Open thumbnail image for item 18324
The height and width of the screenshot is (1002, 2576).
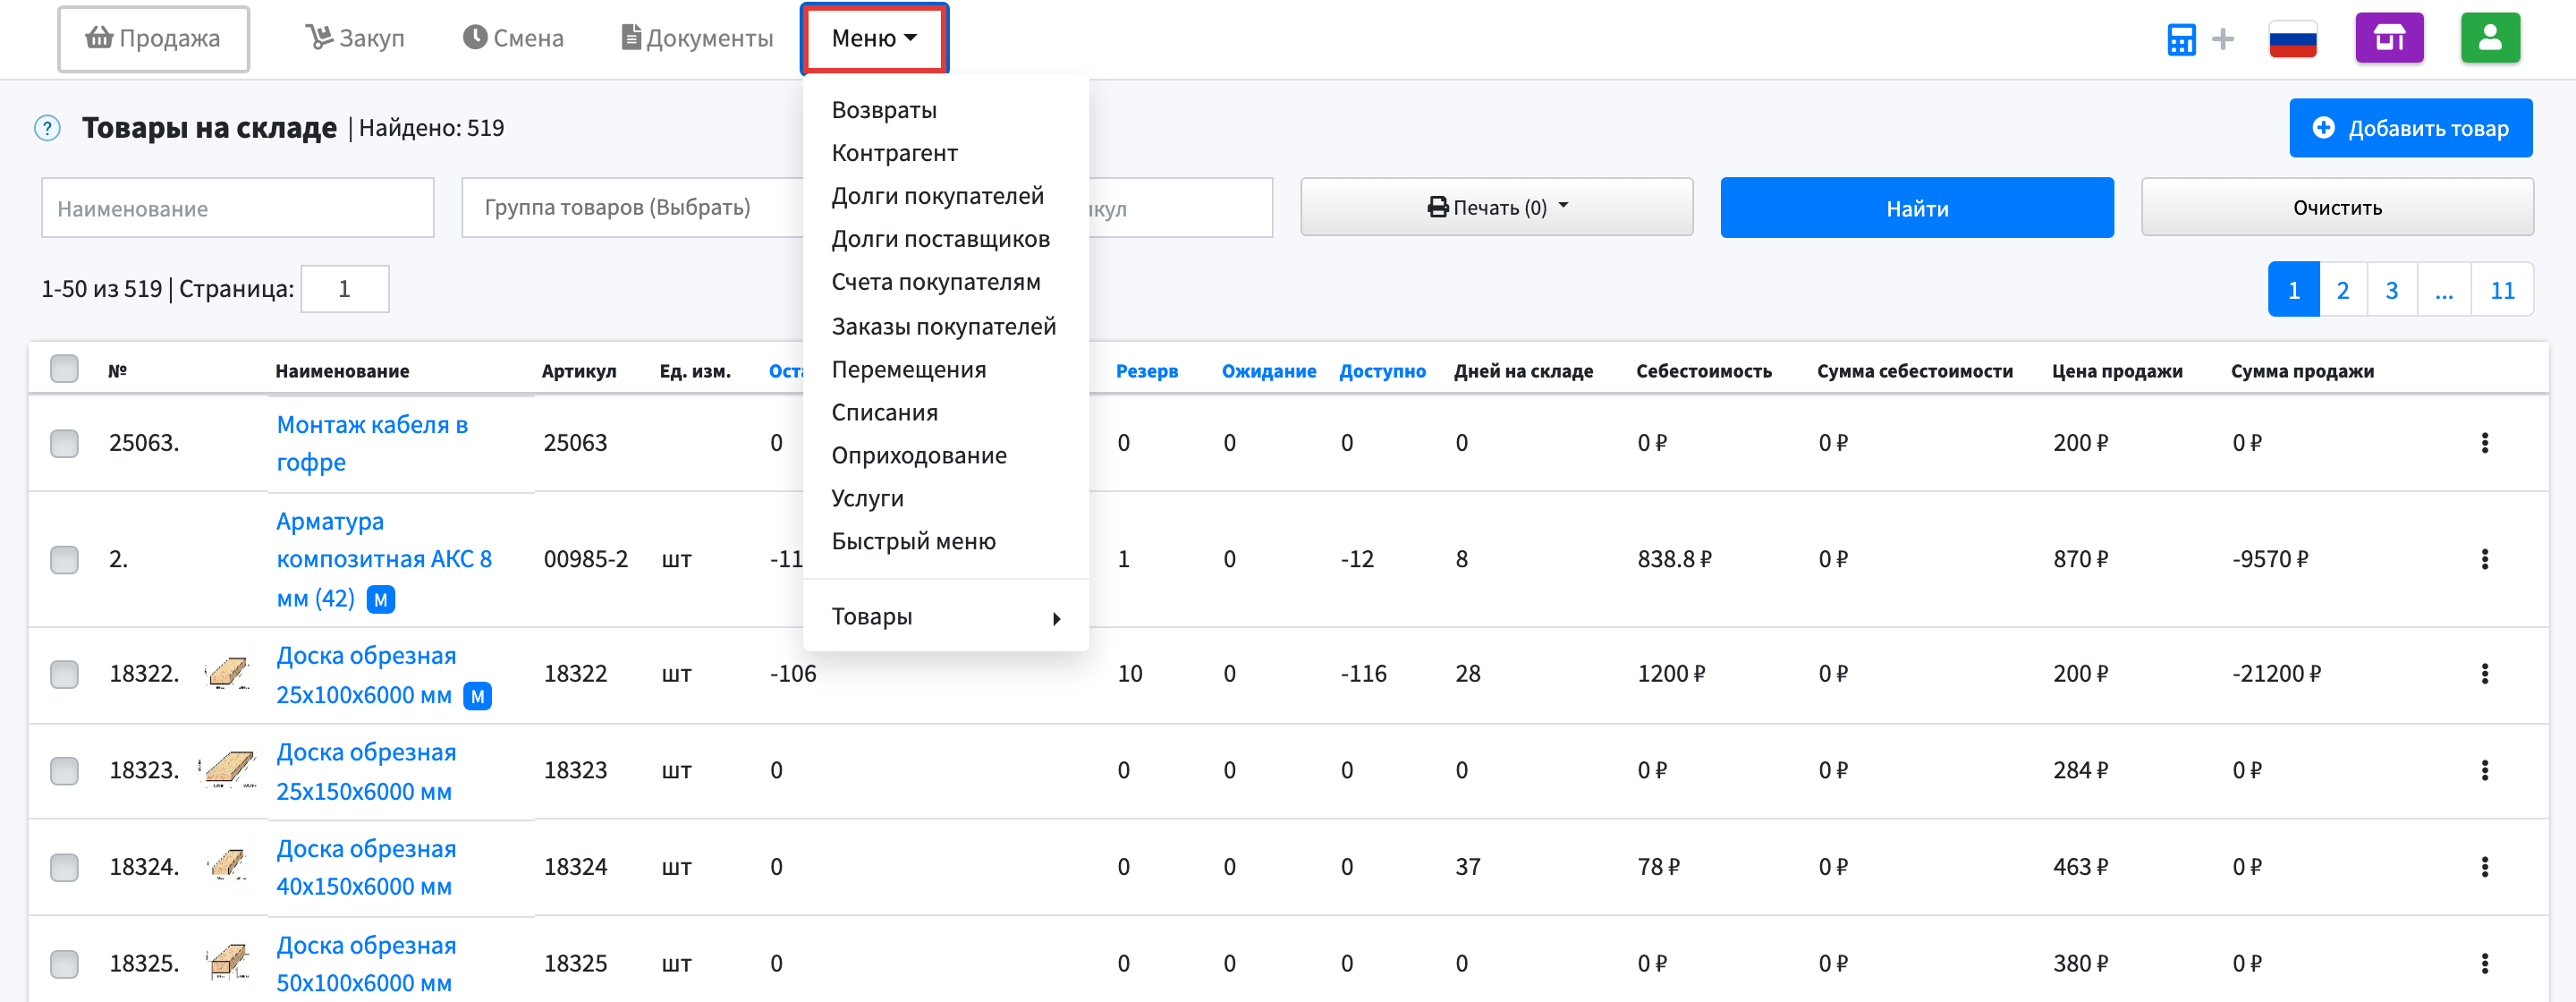(x=228, y=866)
